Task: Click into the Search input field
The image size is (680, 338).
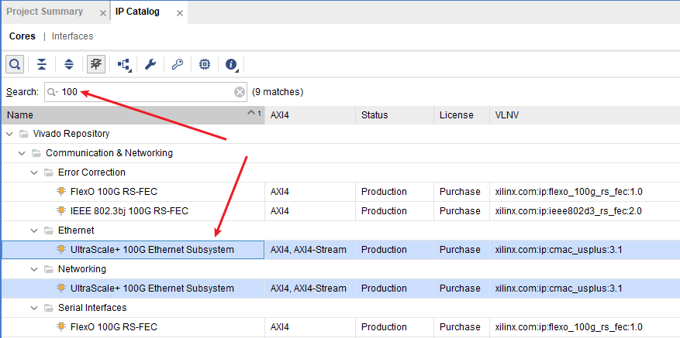Action: (147, 92)
